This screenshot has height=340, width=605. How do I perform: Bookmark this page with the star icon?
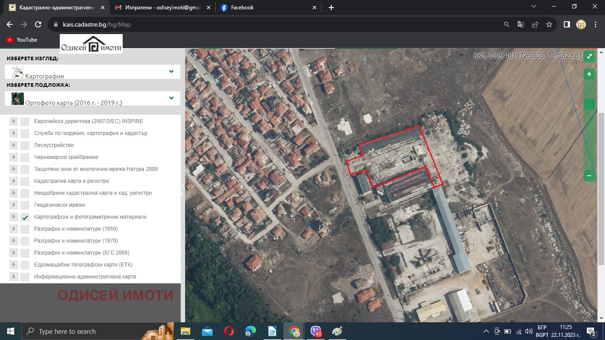pyautogui.click(x=549, y=25)
